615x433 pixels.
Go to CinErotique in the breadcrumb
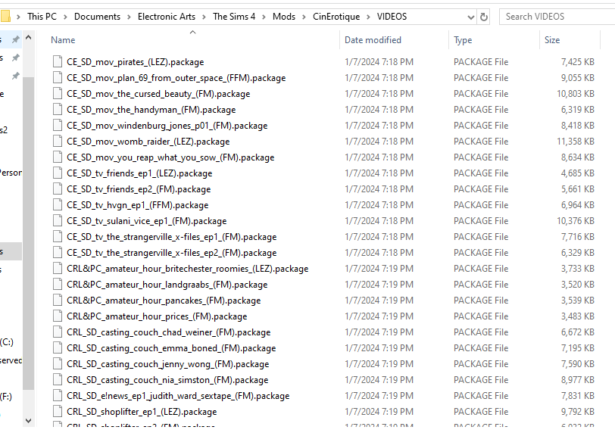click(336, 17)
